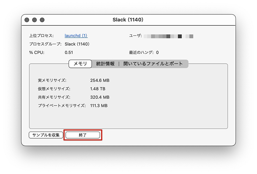Select the 254.6 MB real memory value
The height and width of the screenshot is (174, 257).
[x=100, y=81]
